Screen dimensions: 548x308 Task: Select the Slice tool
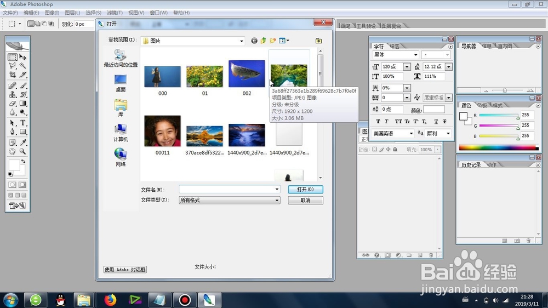click(23, 75)
